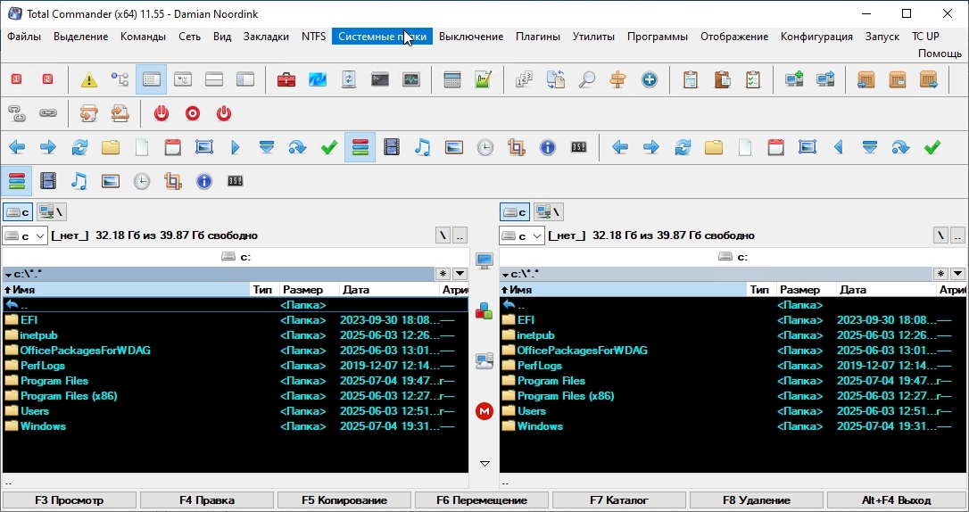
Task: Click the crate with arrow pointing out
Action: 928,79
